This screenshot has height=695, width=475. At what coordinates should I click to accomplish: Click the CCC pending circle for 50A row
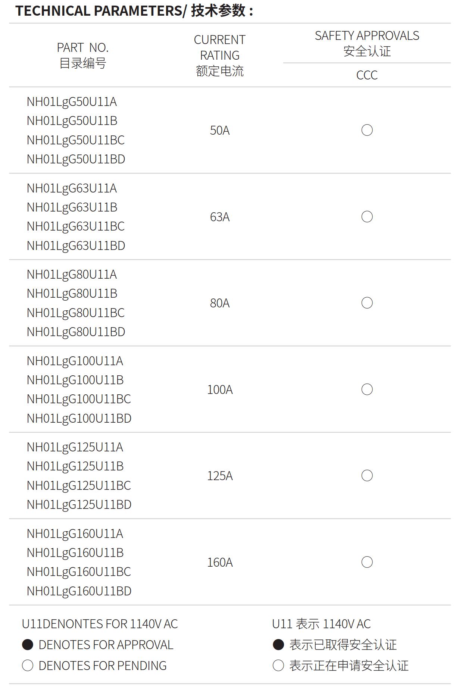tap(367, 130)
